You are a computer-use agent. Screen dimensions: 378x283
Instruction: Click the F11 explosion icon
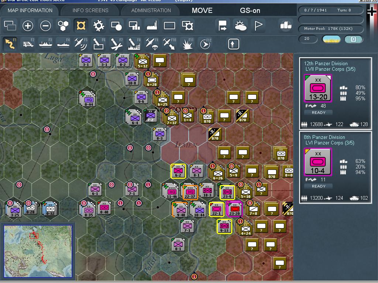[x=187, y=44]
